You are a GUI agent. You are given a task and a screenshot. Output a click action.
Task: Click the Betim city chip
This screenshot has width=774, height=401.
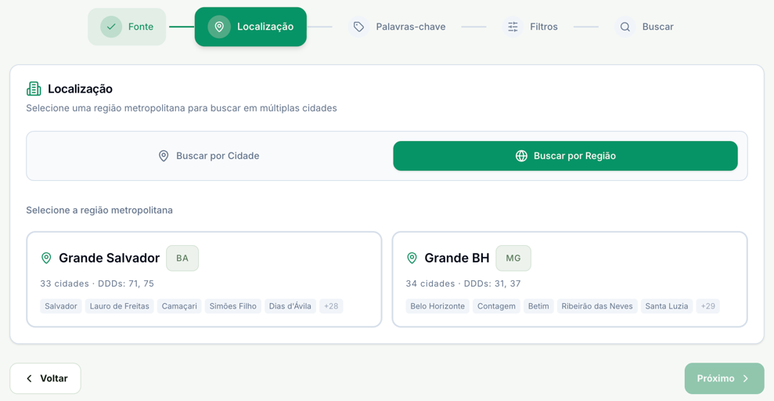[x=538, y=306]
